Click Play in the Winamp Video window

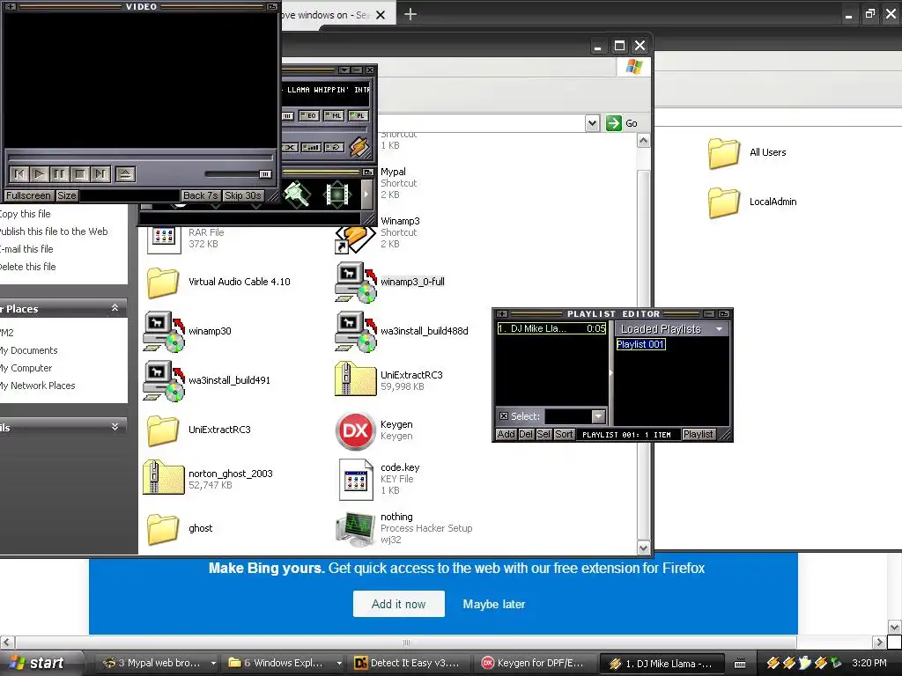pyautogui.click(x=40, y=173)
